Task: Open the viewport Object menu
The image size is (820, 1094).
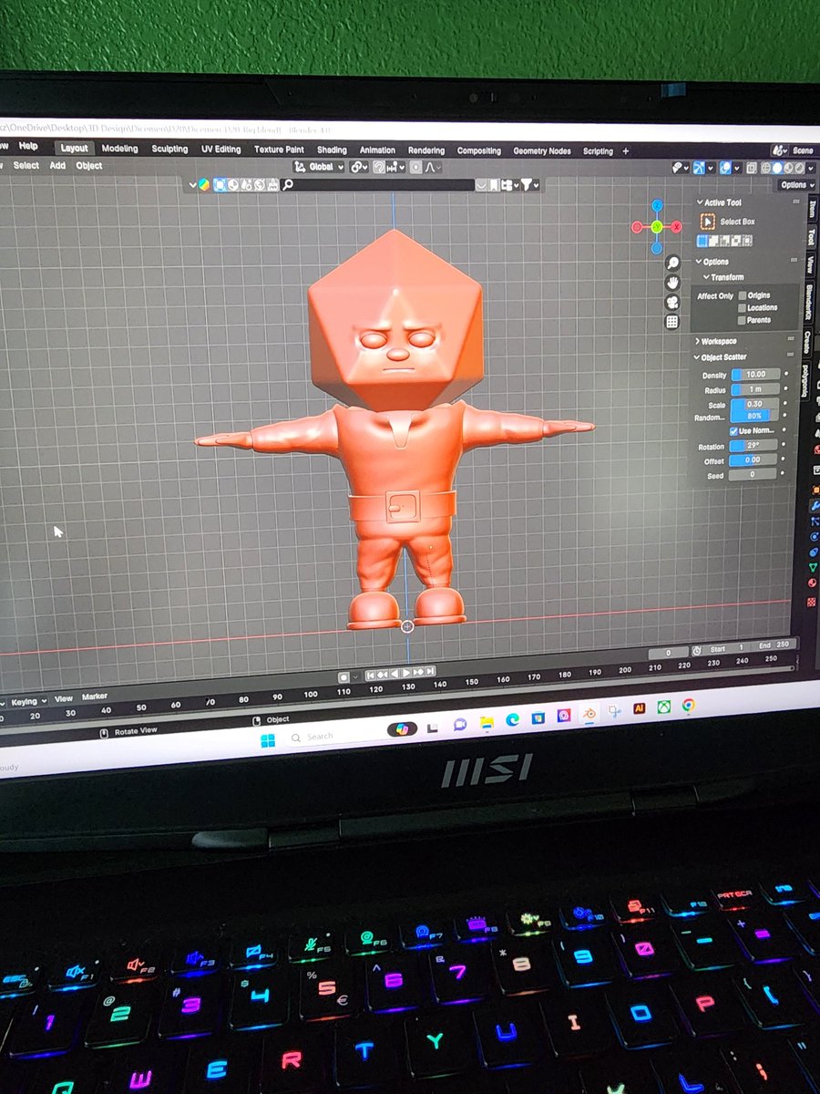Action: click(89, 165)
